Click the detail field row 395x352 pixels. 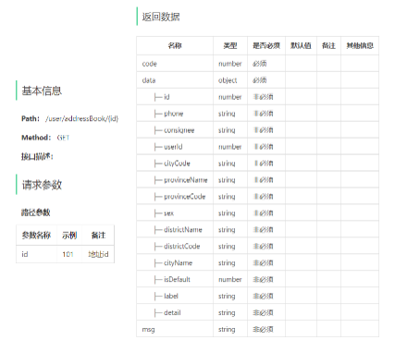pos(257,313)
